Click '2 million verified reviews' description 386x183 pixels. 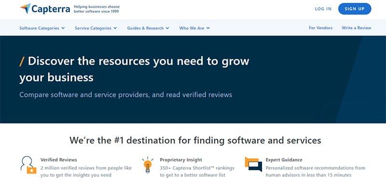coord(86,171)
